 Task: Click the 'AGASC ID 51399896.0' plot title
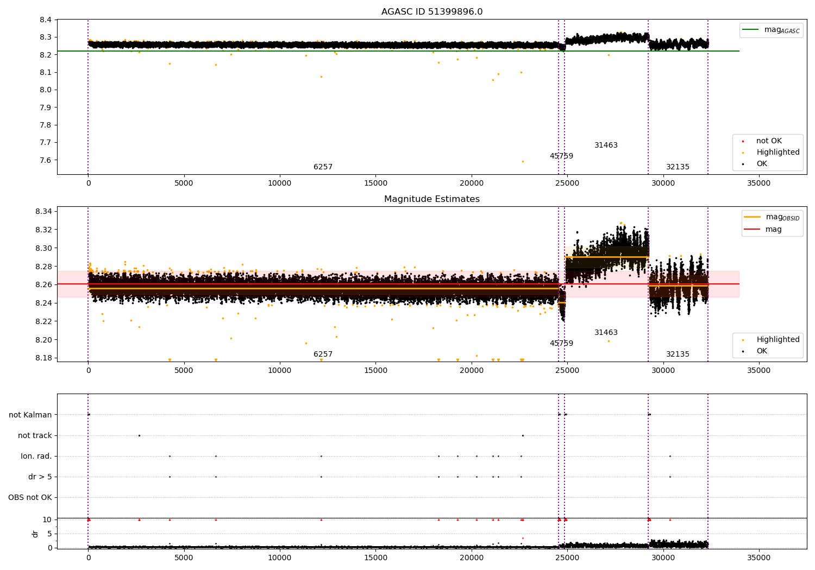(x=432, y=12)
